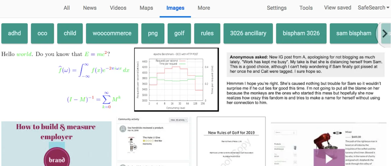Select the Maps tab

click(x=146, y=8)
